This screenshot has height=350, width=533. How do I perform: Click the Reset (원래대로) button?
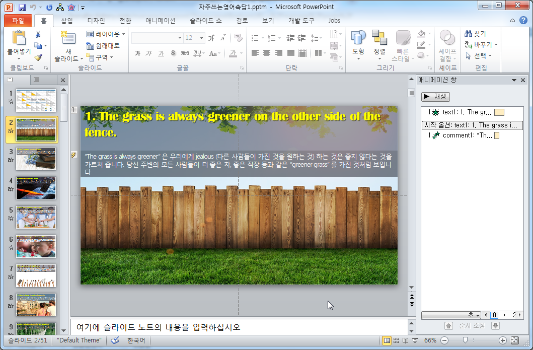tap(103, 46)
